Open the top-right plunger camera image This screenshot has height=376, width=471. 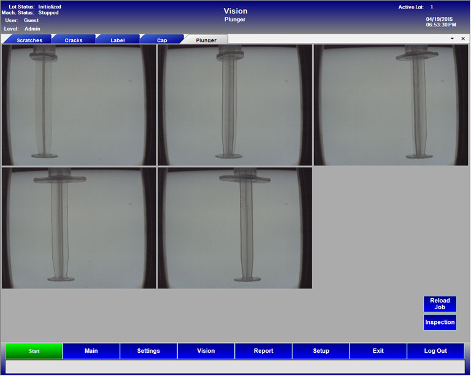pos(391,105)
